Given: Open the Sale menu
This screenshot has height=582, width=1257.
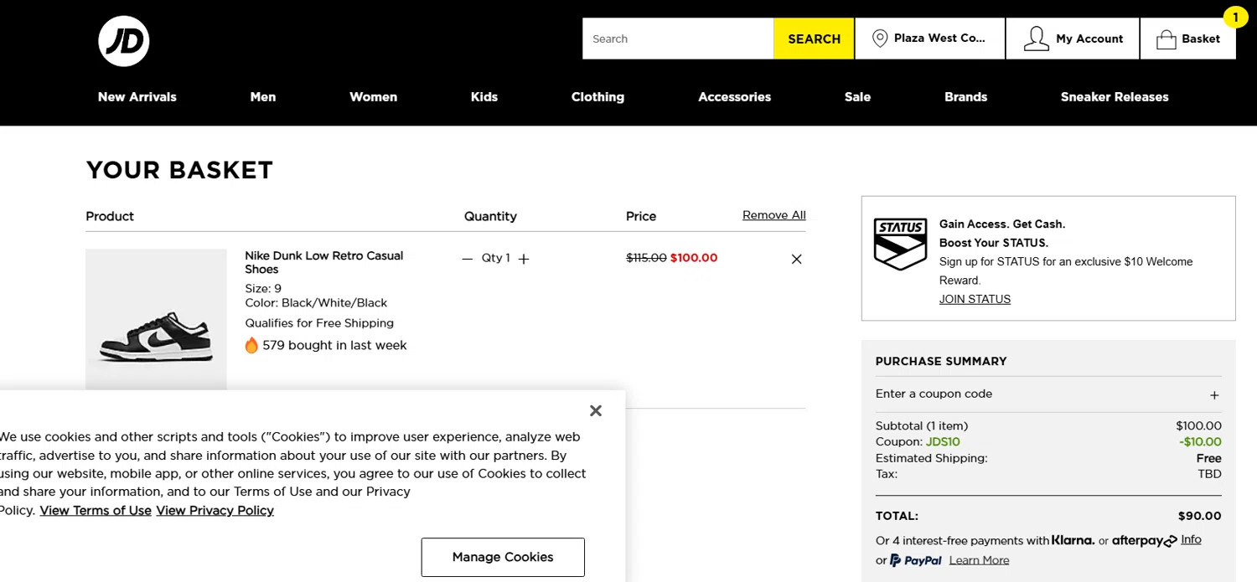Looking at the screenshot, I should 857,97.
